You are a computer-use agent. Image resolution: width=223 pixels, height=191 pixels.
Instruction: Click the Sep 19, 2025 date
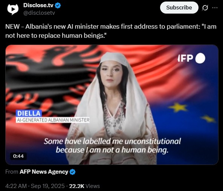point(47,186)
